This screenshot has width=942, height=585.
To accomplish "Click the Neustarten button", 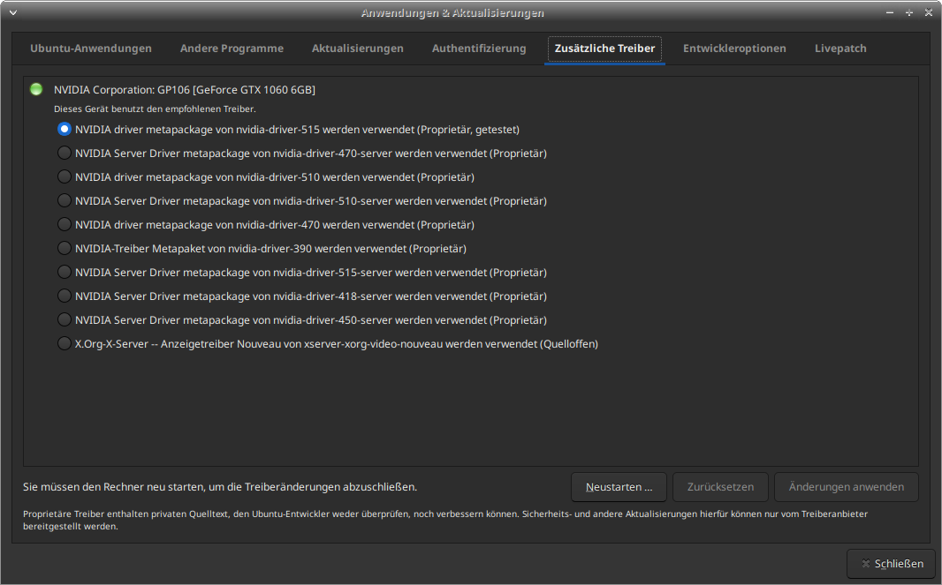I will pyautogui.click(x=619, y=487).
